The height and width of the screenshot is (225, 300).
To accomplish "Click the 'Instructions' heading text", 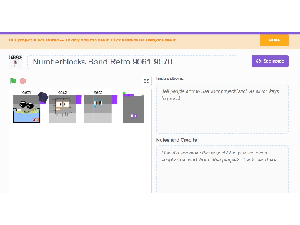I will tap(170, 79).
